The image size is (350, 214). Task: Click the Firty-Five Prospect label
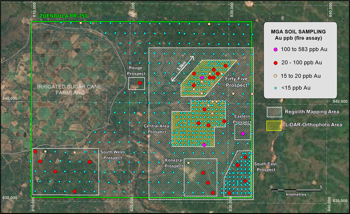click(x=236, y=82)
